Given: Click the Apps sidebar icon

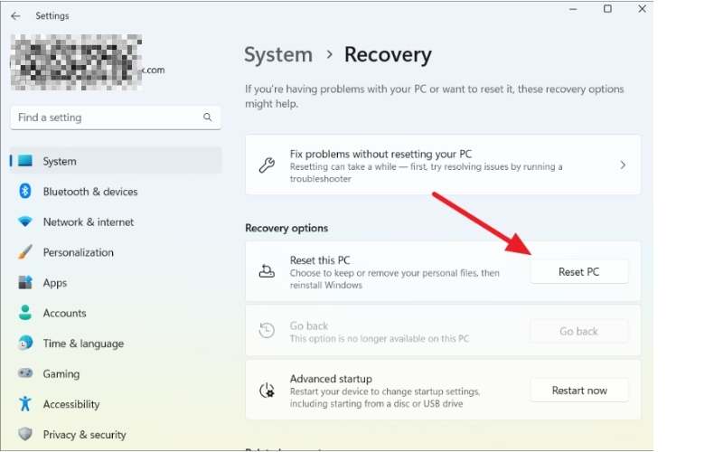Looking at the screenshot, I should (x=25, y=283).
